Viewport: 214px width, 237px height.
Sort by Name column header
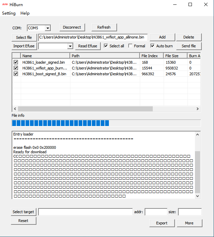pyautogui.click(x=45, y=56)
